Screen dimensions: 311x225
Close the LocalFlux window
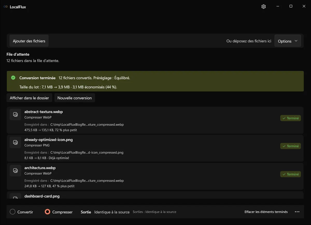coord(304,6)
